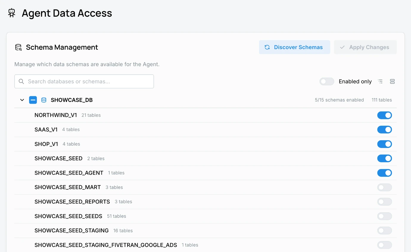Screen dimensions: 411x252
Task: Select the SHOWCASE_DB database name
Action: (x=72, y=100)
